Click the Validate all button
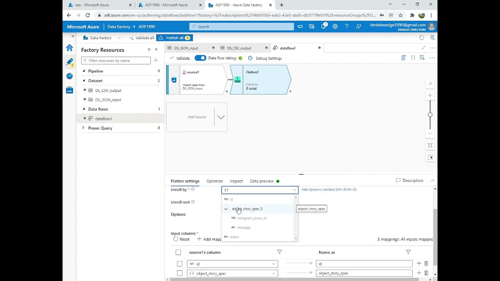Image resolution: width=500 pixels, height=281 pixels. click(x=141, y=38)
